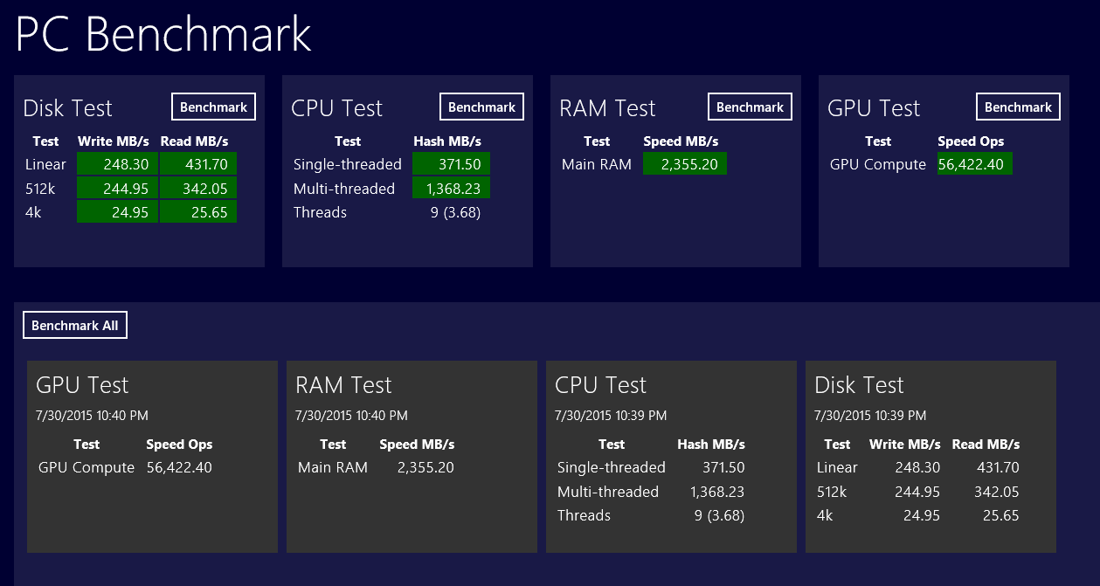Screen dimensions: 1100x586
Task: Select green 512k read cell 342.05
Action: [198, 189]
